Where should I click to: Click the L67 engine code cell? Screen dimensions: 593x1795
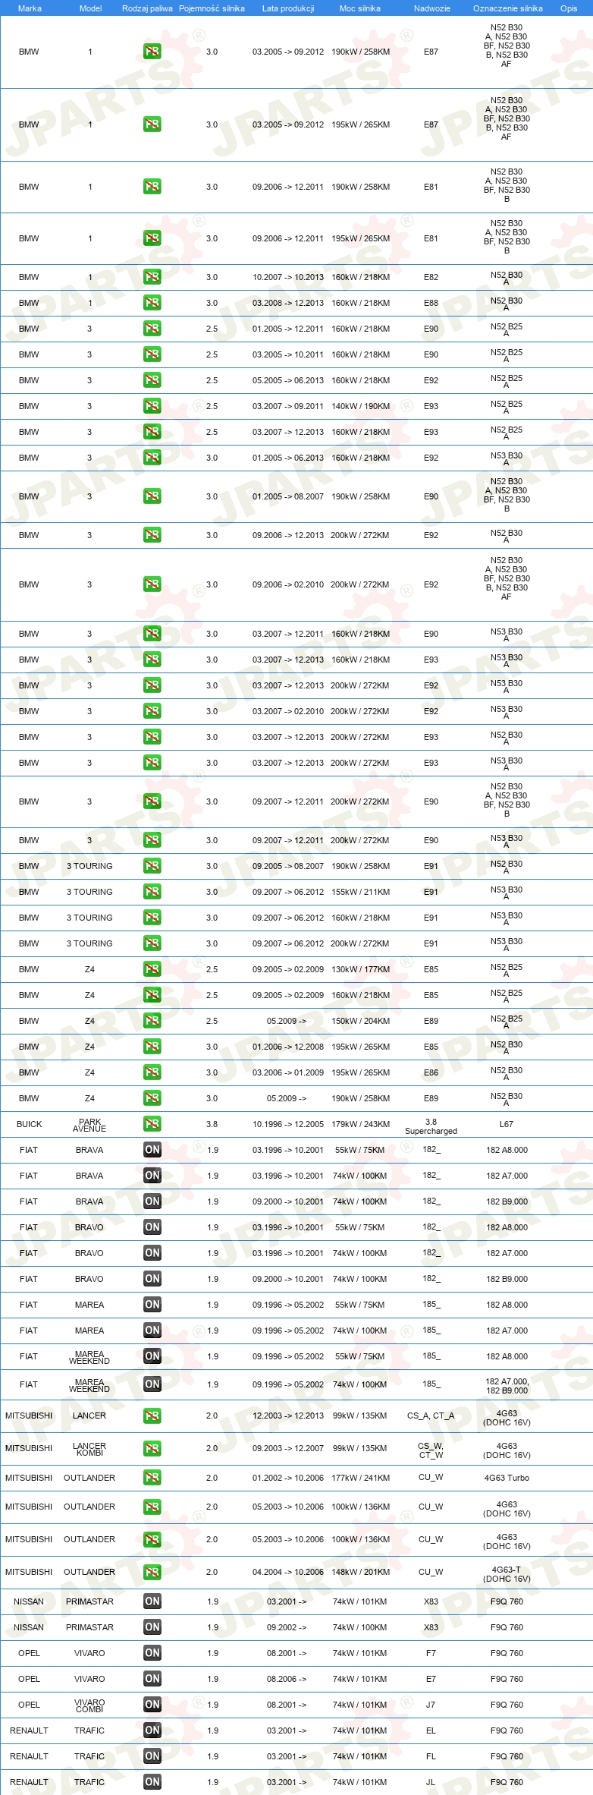[507, 1124]
